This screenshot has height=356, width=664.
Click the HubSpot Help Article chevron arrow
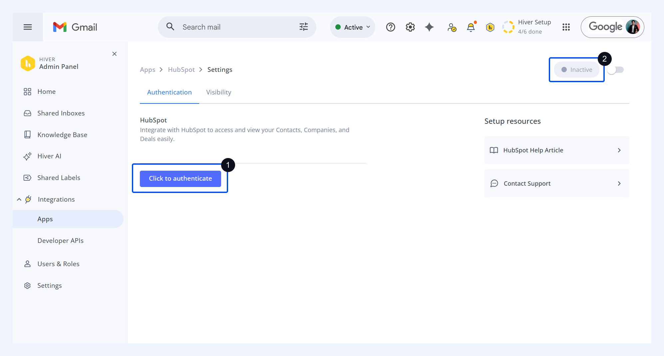619,150
